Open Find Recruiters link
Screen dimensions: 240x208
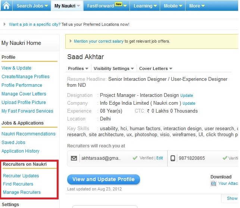pos(18,184)
